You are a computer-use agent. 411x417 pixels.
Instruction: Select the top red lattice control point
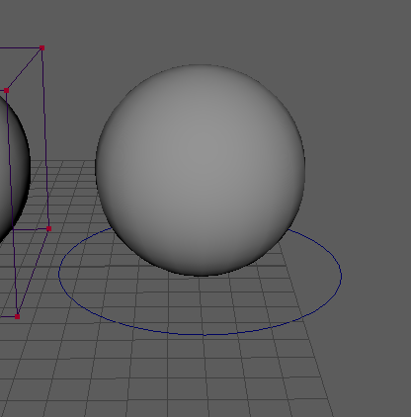[41, 48]
